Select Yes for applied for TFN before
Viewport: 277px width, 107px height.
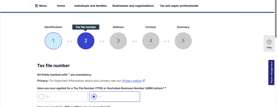point(62,97)
